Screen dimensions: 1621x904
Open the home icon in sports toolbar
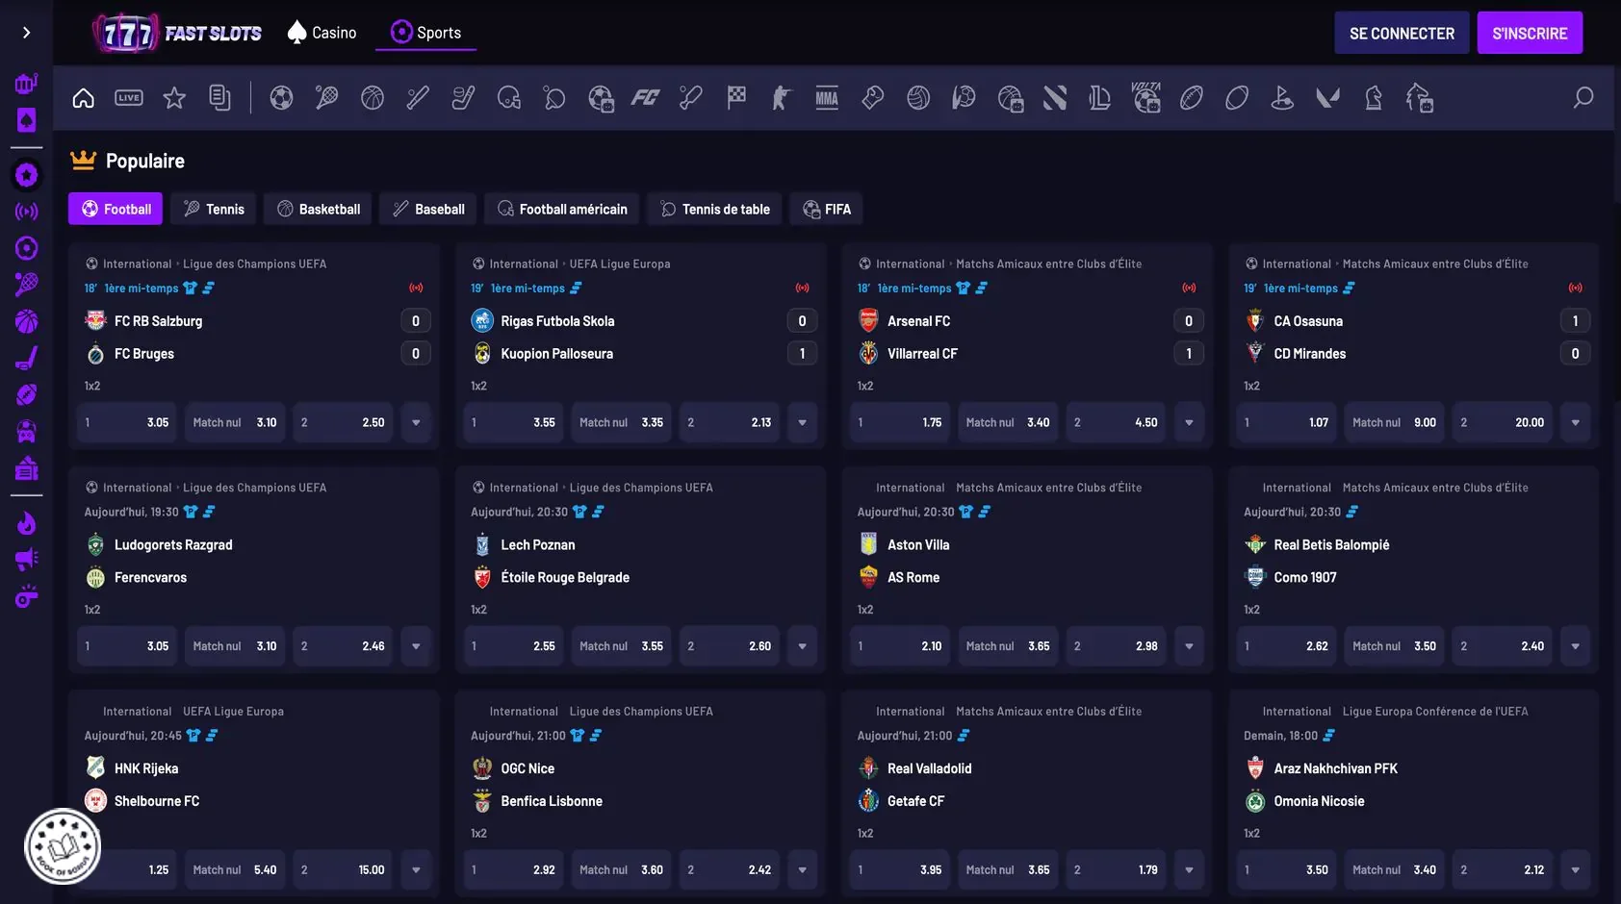84,98
